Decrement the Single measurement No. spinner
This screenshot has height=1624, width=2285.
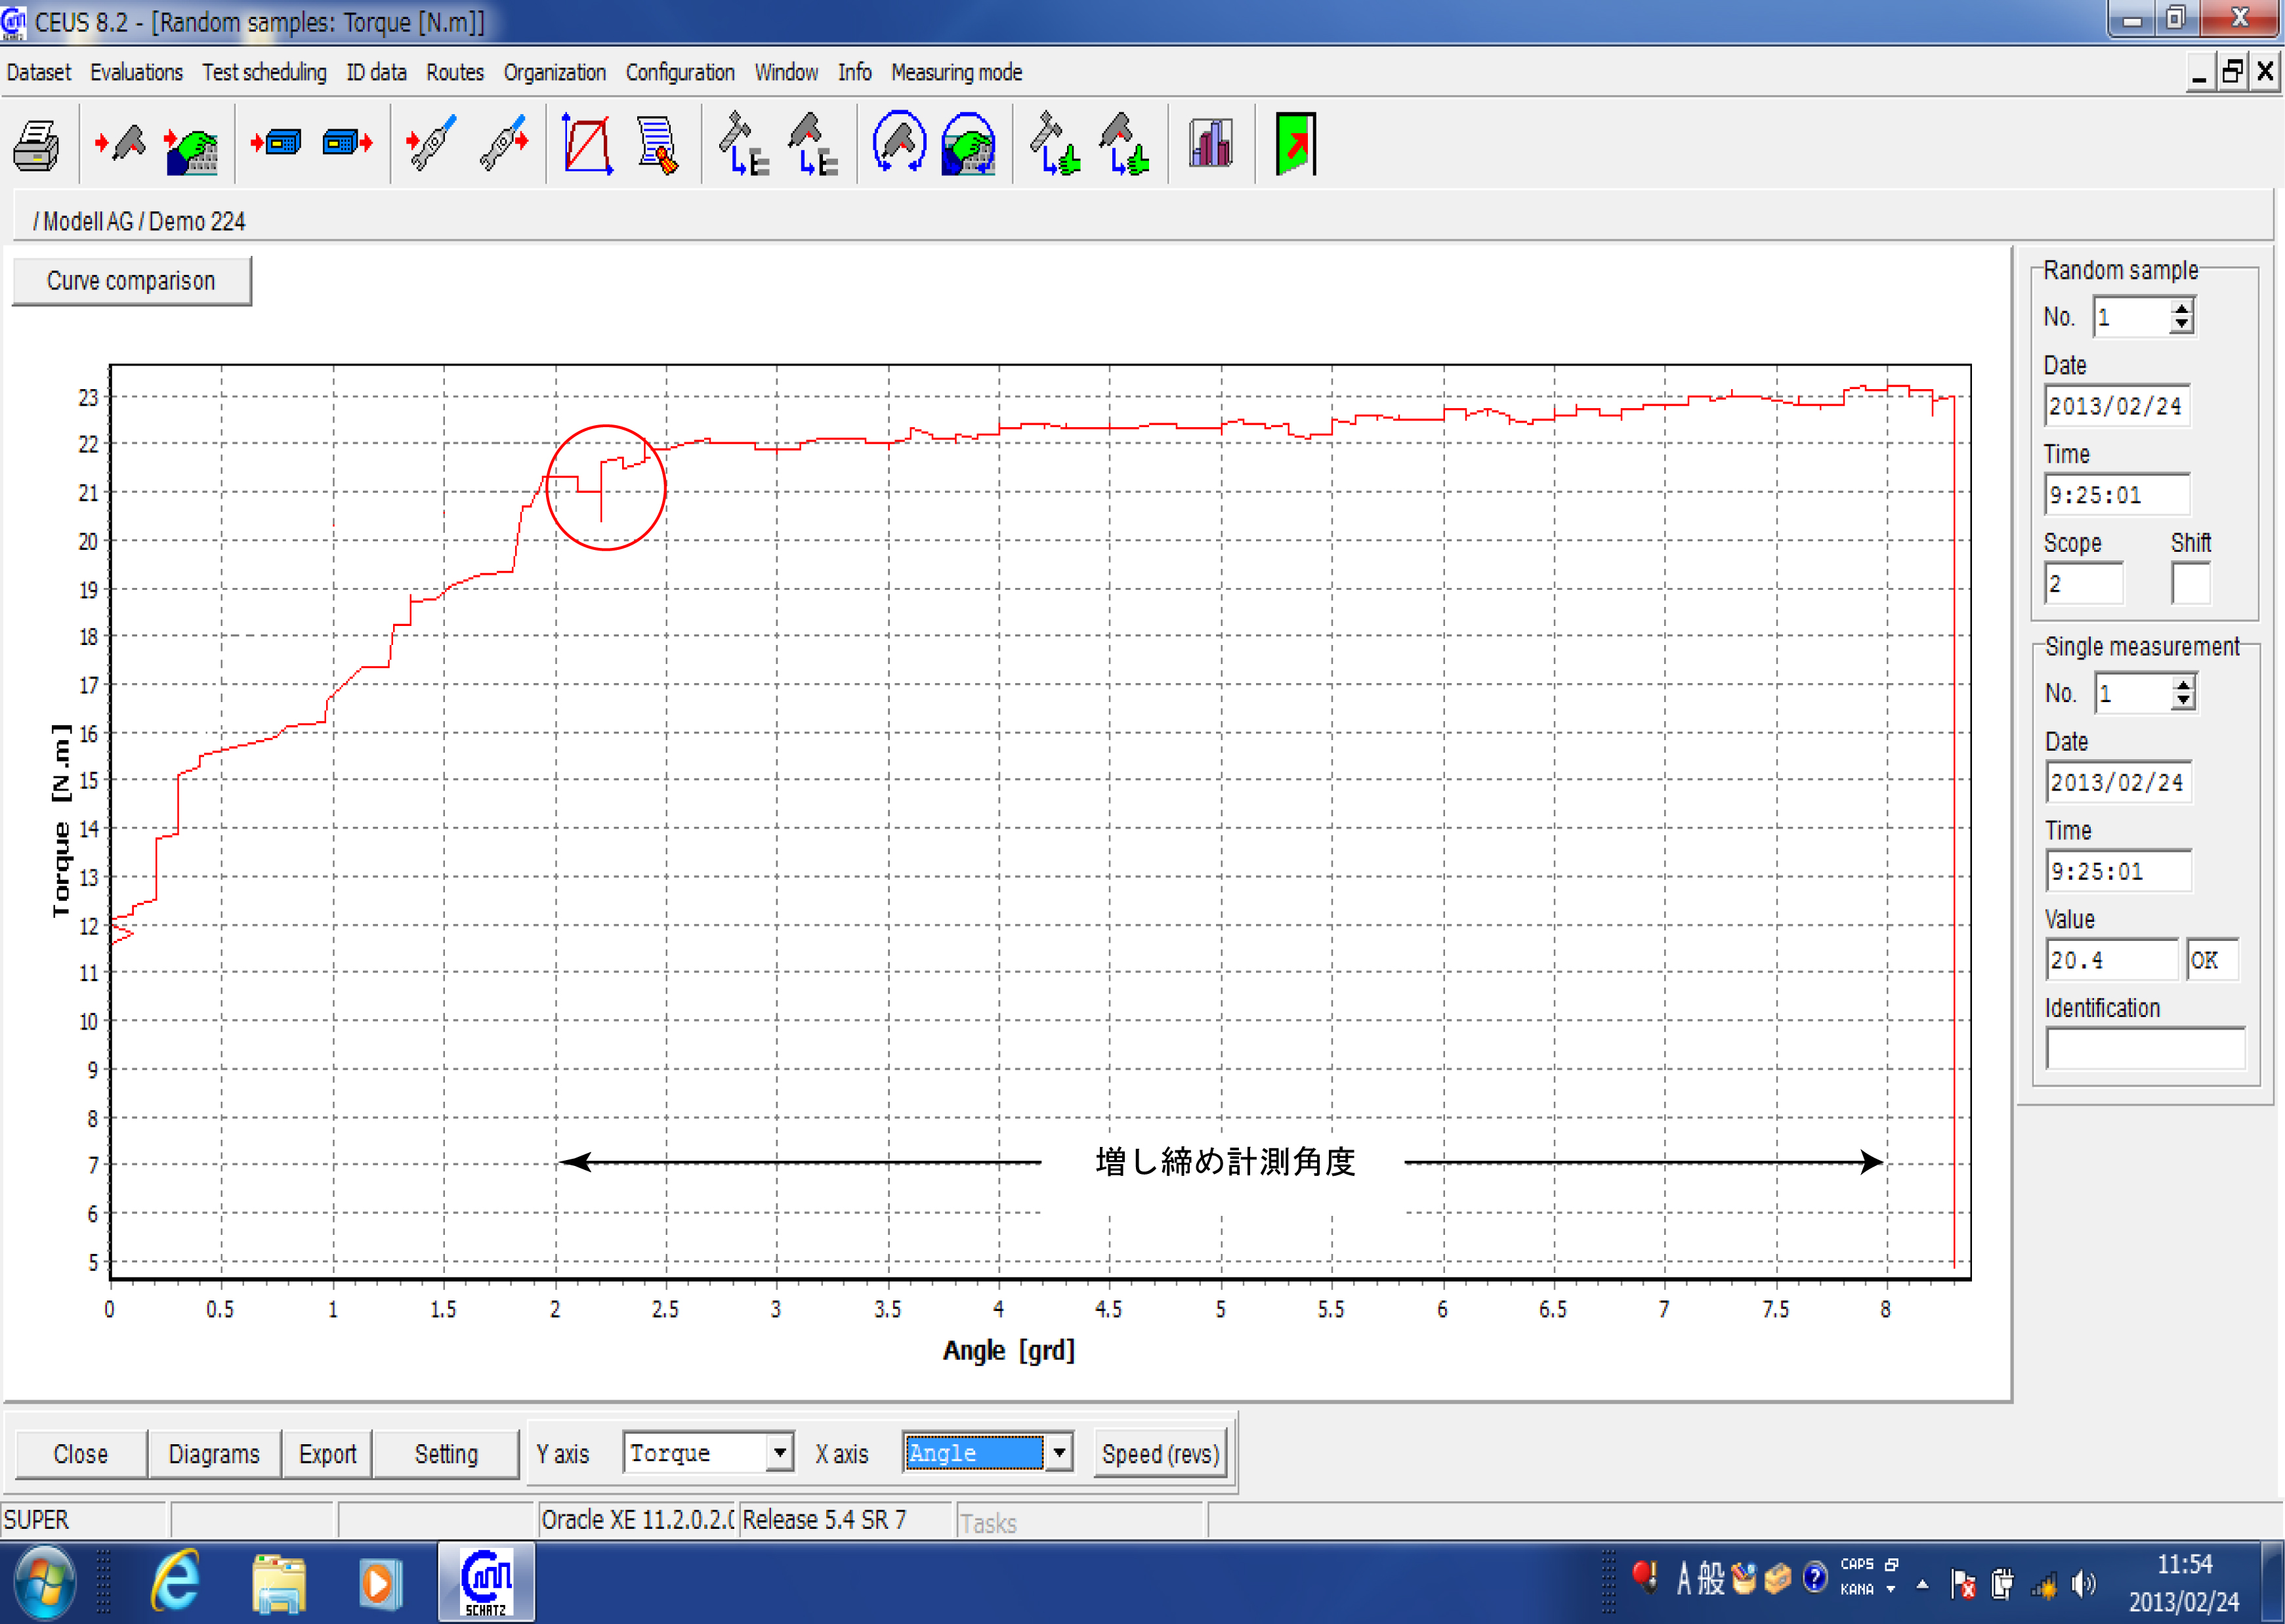point(2184,702)
